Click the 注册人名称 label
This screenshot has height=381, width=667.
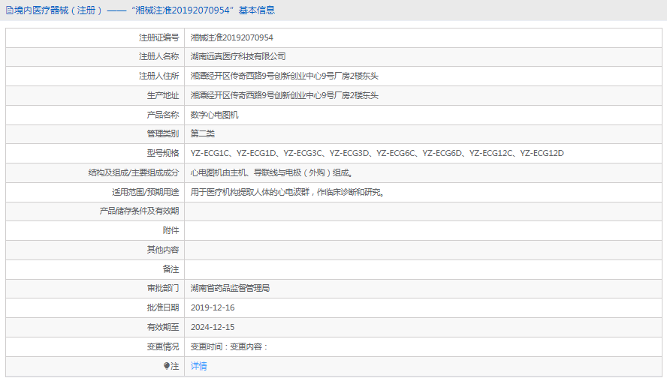pyautogui.click(x=158, y=56)
